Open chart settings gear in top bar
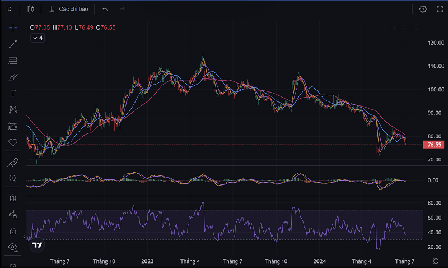 423,9
